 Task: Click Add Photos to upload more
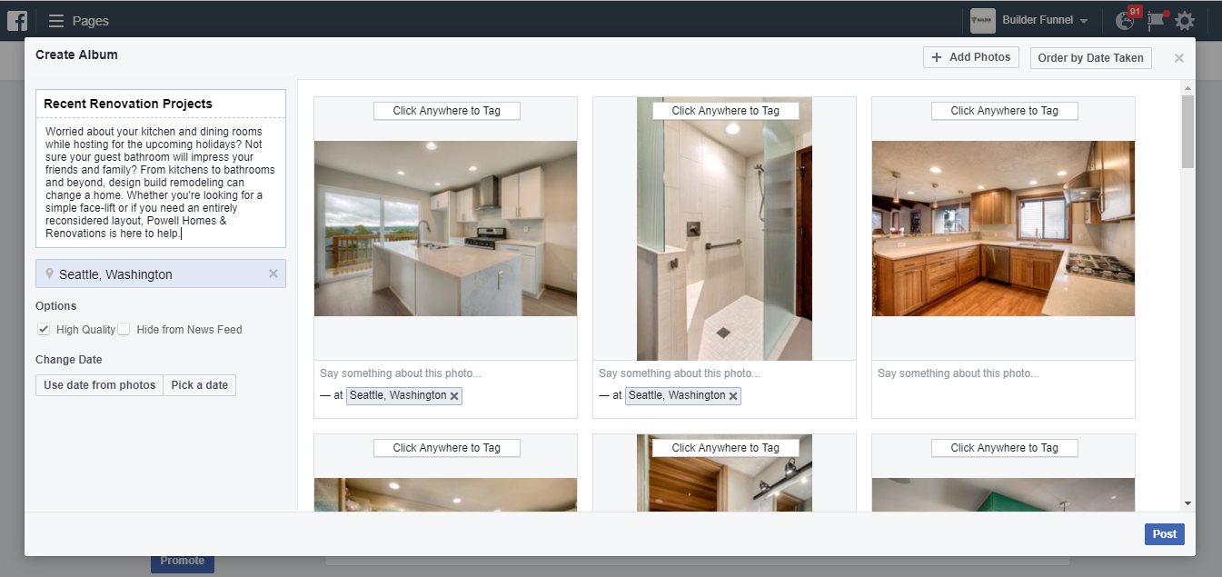click(x=970, y=56)
